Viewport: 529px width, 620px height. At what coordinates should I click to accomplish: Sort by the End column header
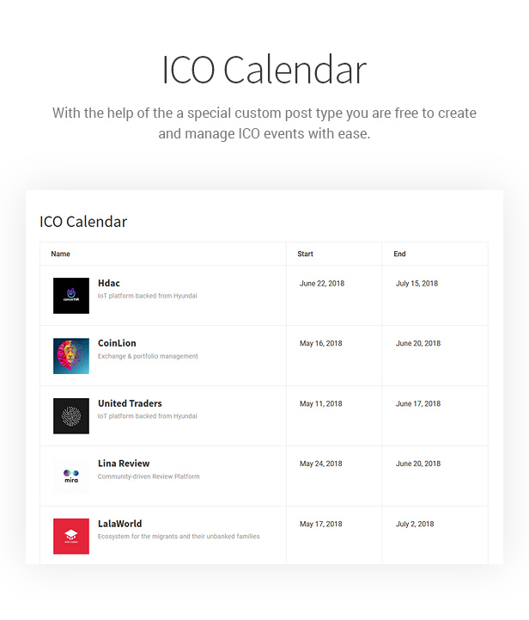pos(400,255)
